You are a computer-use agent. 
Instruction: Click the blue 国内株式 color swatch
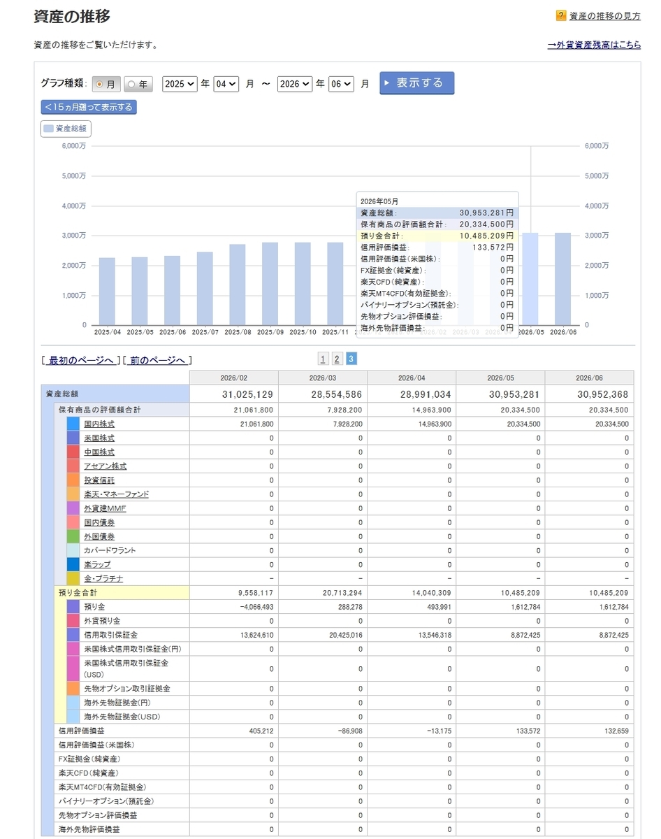click(x=73, y=424)
